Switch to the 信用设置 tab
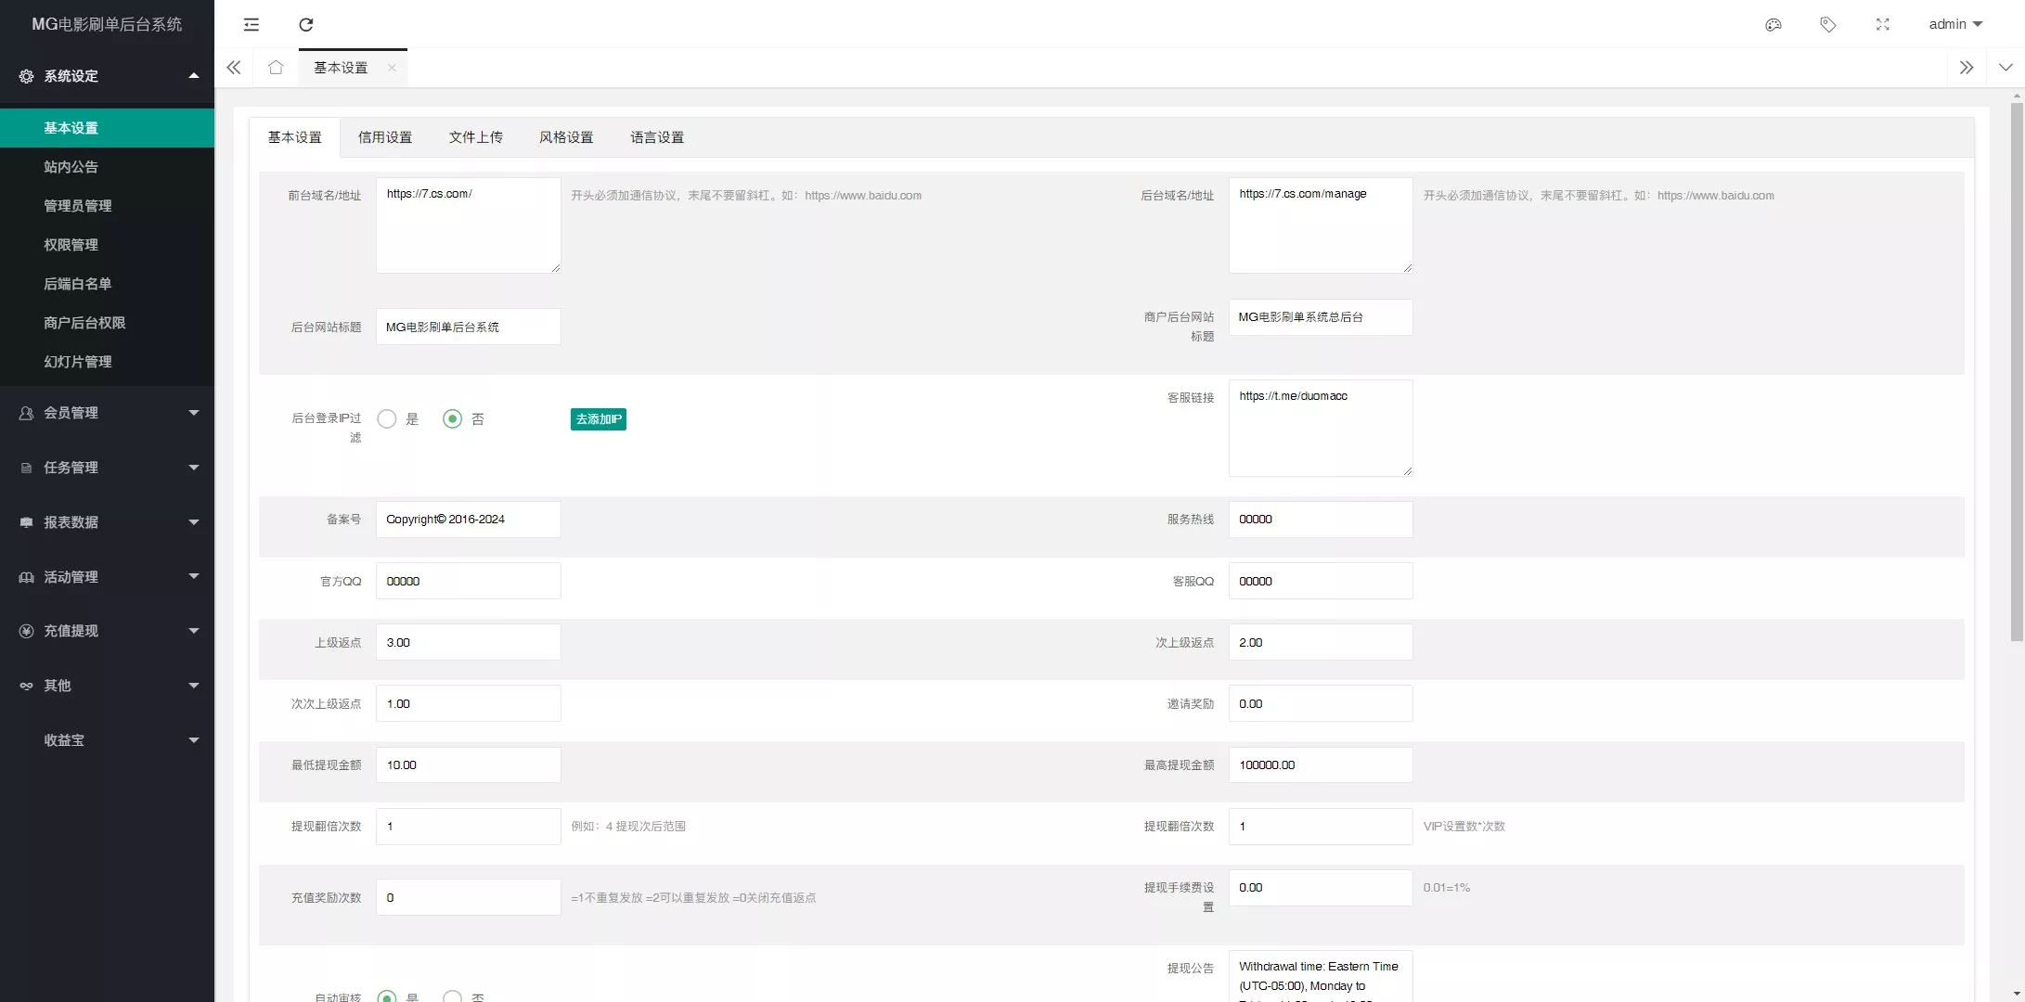This screenshot has width=2025, height=1002. click(x=385, y=137)
